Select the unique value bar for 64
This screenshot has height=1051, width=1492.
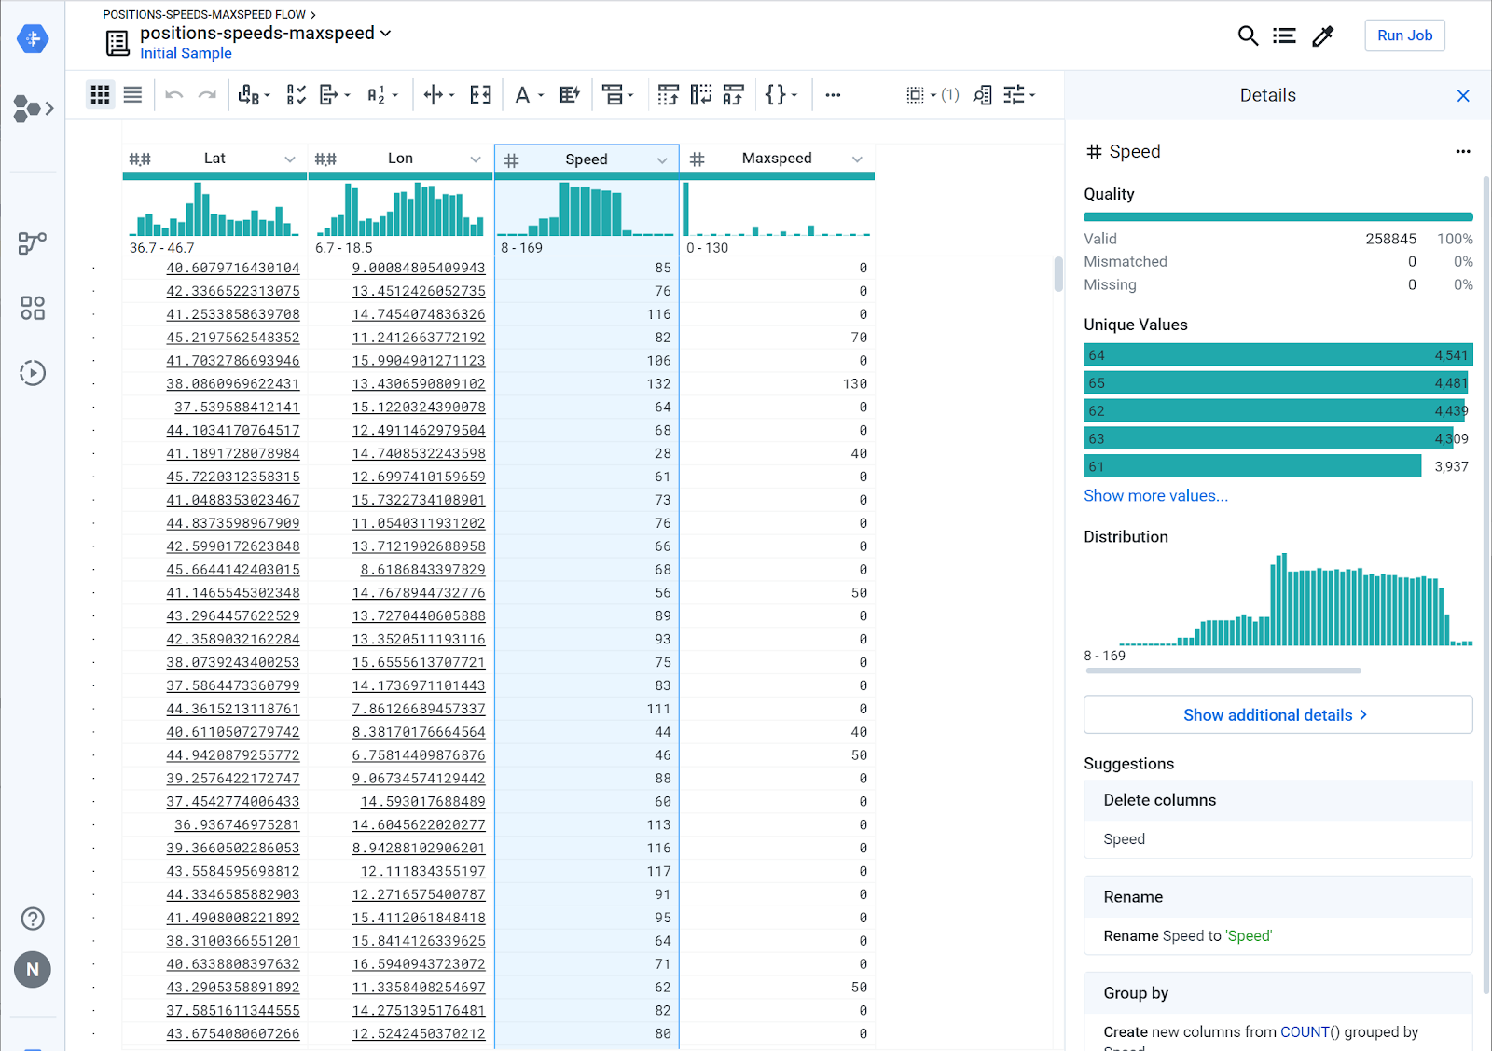click(x=1278, y=355)
